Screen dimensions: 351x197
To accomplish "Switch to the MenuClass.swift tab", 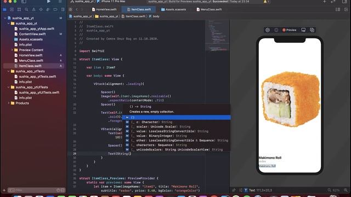I will coord(209,9).
